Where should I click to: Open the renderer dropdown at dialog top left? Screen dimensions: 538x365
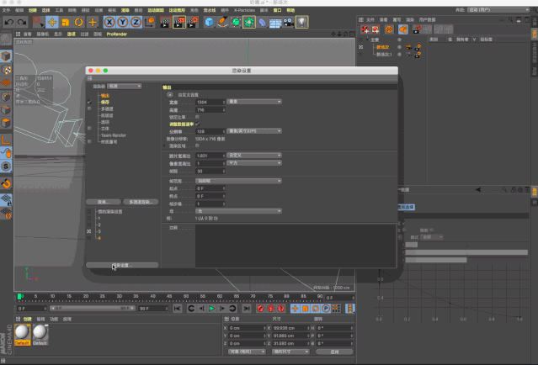125,86
